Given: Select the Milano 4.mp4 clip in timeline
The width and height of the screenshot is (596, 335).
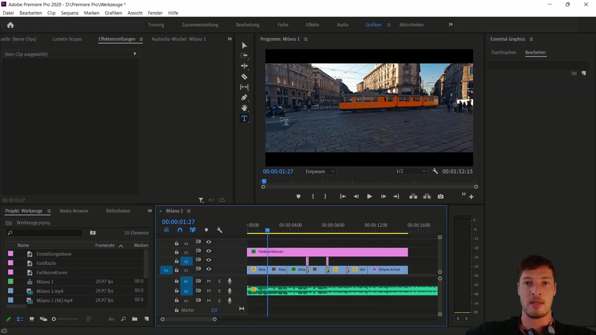Looking at the screenshot, I should (388, 270).
